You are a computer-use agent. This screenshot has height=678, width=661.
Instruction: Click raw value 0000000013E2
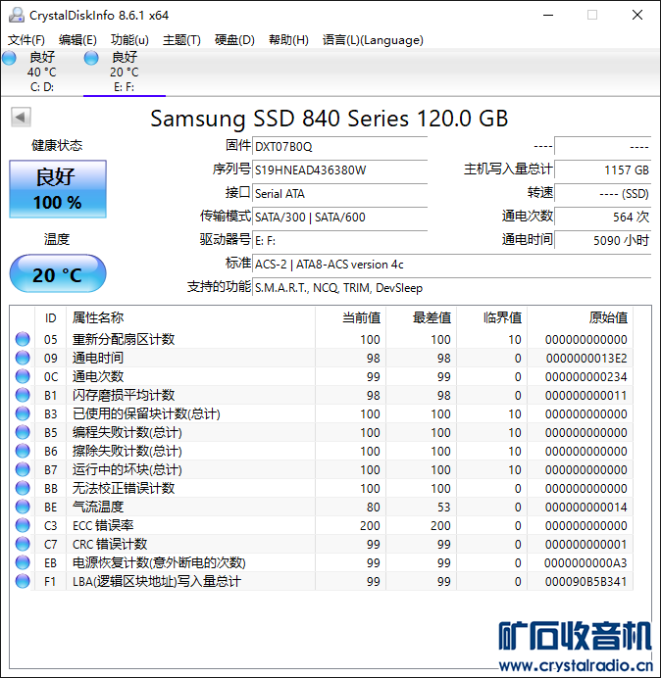tap(586, 358)
